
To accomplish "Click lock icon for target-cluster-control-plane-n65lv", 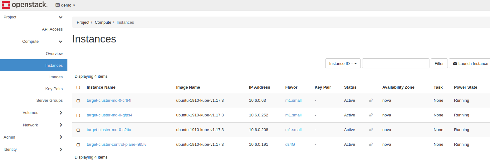I will (x=371, y=144).
